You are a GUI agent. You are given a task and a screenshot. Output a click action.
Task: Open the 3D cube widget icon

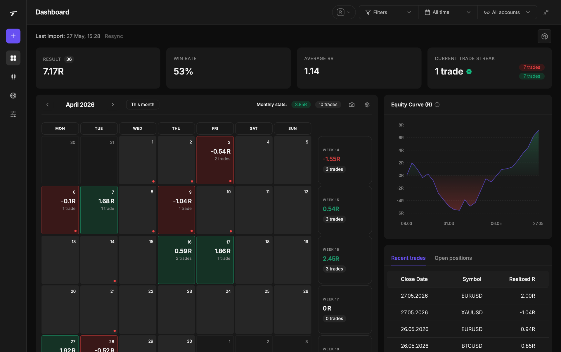point(544,36)
